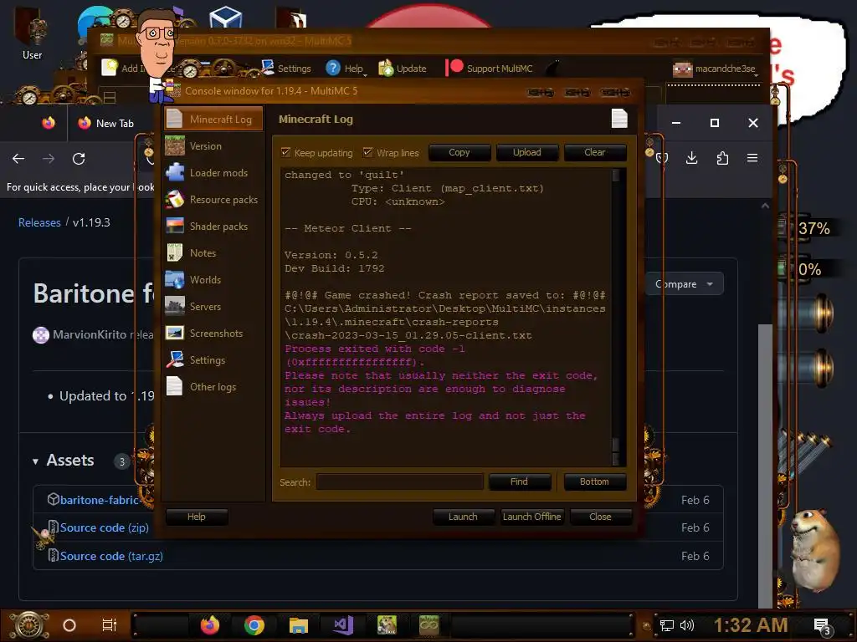Viewport: 857px width, 642px height.
Task: Open the Firefox downloads icon
Action: coord(692,158)
